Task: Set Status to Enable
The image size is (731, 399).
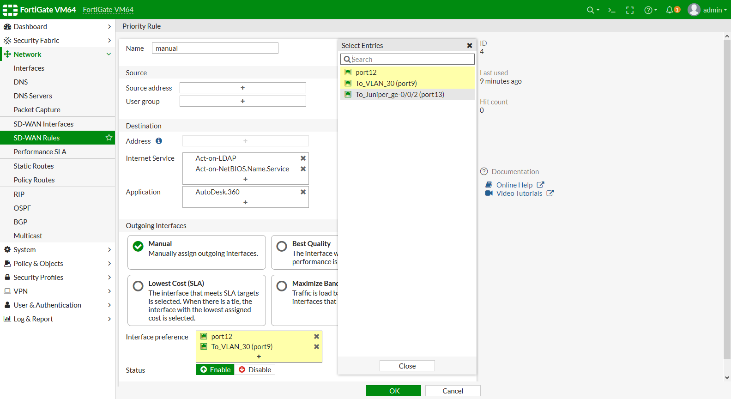Action: tap(215, 370)
